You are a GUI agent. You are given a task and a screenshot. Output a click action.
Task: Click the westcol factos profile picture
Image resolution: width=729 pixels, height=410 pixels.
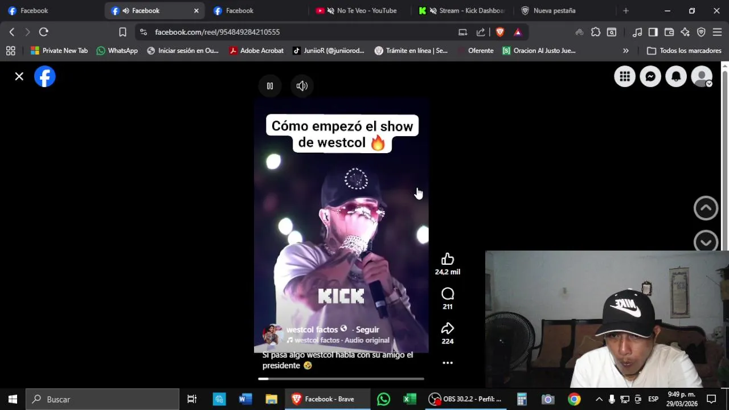pos(272,334)
